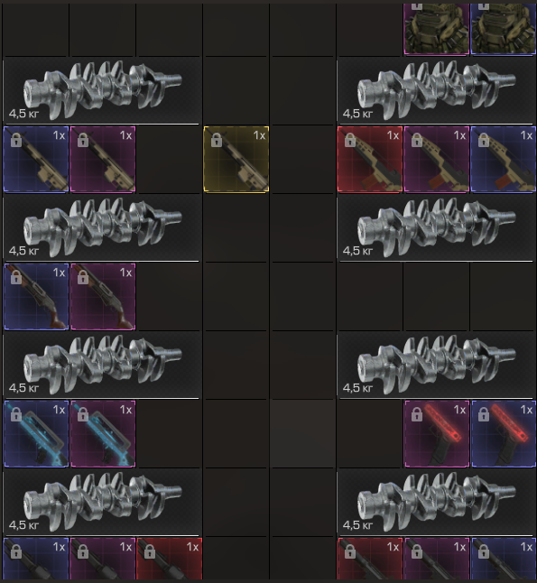Select the purple-bordered wooden shotgun item
This screenshot has height=583, width=537.
(103, 296)
